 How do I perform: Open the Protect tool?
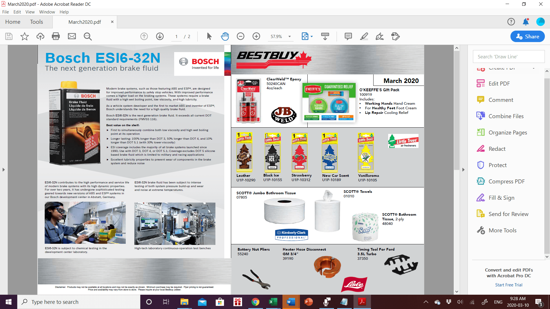[x=498, y=165]
